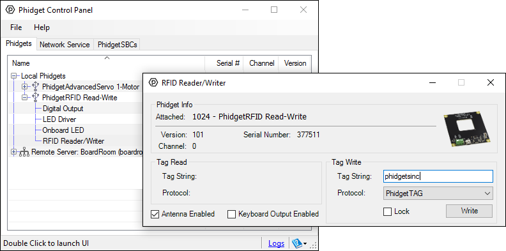Viewport: 506px width, 251px height.
Task: Collapse the Local Phidgets tree node
Action: tap(14, 76)
